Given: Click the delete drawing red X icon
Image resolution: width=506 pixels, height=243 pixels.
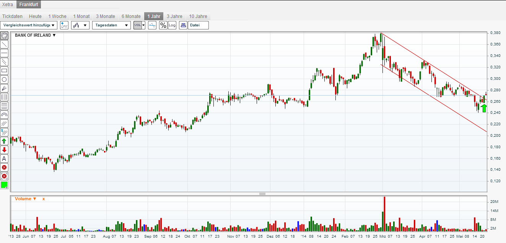Looking at the screenshot, I should point(4,167).
